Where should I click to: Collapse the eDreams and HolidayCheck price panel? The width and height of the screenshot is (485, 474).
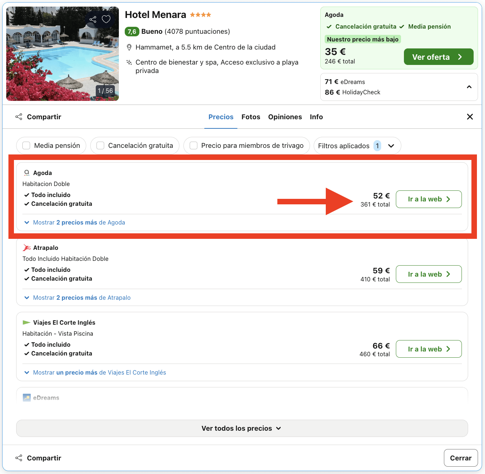point(469,87)
